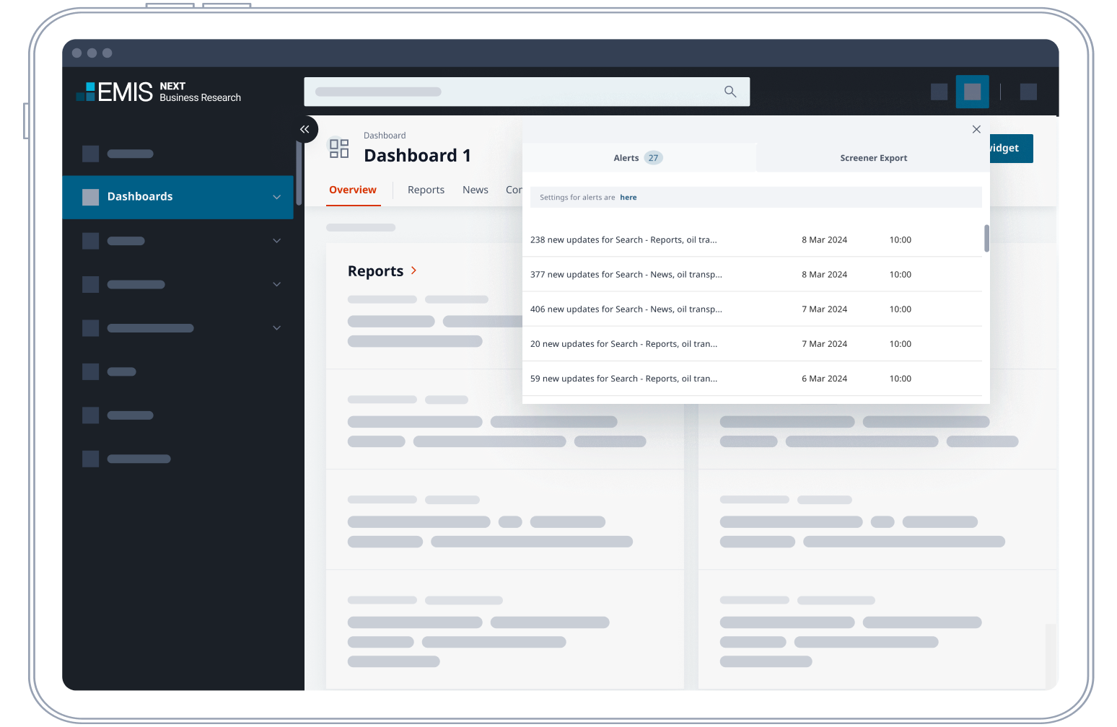Open the News dashboard tab
The height and width of the screenshot is (727, 1117).
coord(476,190)
